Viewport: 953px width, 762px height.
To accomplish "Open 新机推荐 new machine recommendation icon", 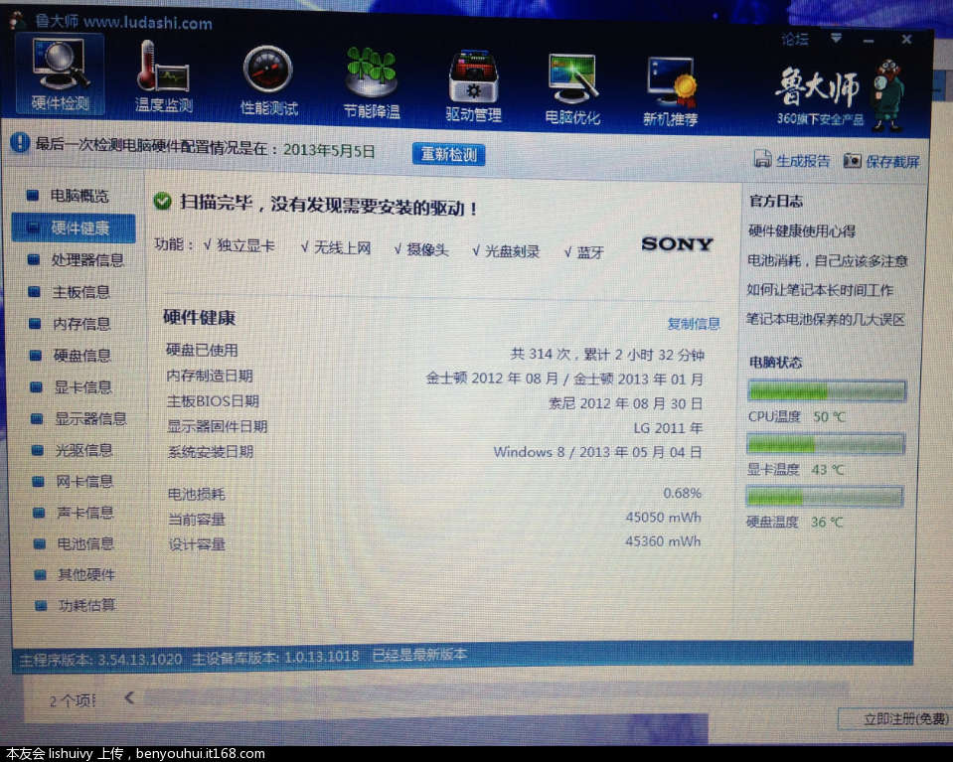I will tap(671, 91).
